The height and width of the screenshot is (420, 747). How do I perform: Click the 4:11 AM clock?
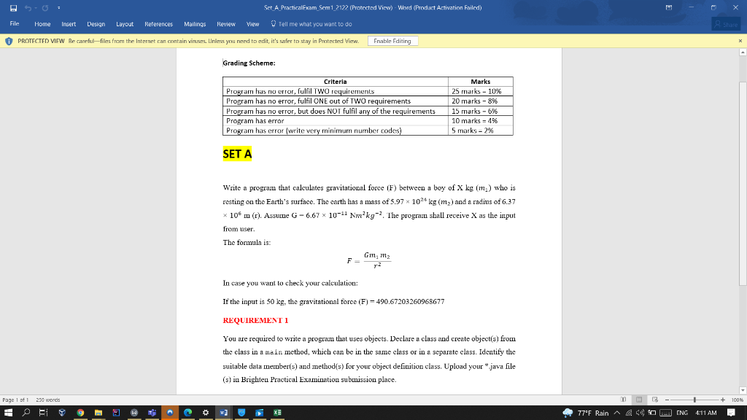coord(706,413)
